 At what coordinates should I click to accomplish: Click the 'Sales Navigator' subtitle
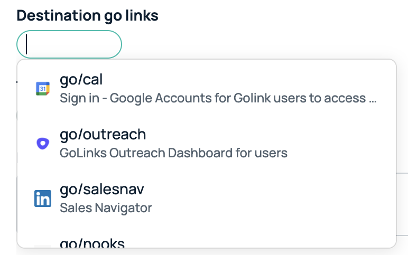[x=106, y=208]
